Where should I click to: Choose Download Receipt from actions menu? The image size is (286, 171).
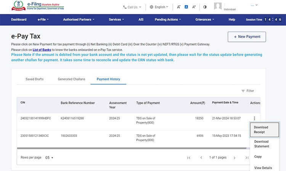pyautogui.click(x=265, y=129)
